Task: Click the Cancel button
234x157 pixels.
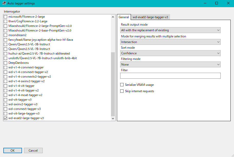Action: click(33, 151)
